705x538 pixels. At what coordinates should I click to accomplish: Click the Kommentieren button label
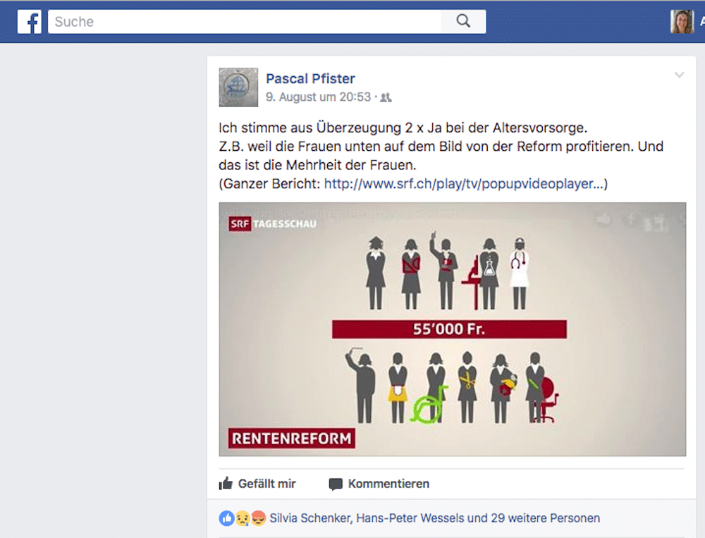tap(388, 484)
